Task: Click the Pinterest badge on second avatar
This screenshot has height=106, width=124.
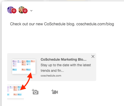Action: point(25,11)
